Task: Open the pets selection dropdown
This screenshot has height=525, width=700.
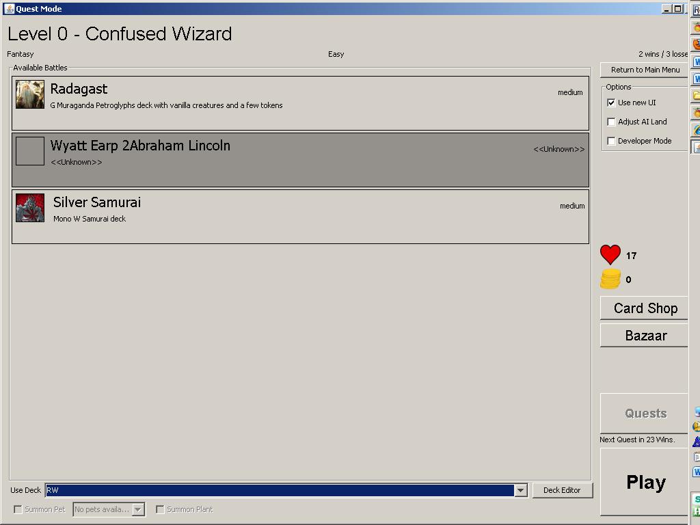Action: coord(138,509)
